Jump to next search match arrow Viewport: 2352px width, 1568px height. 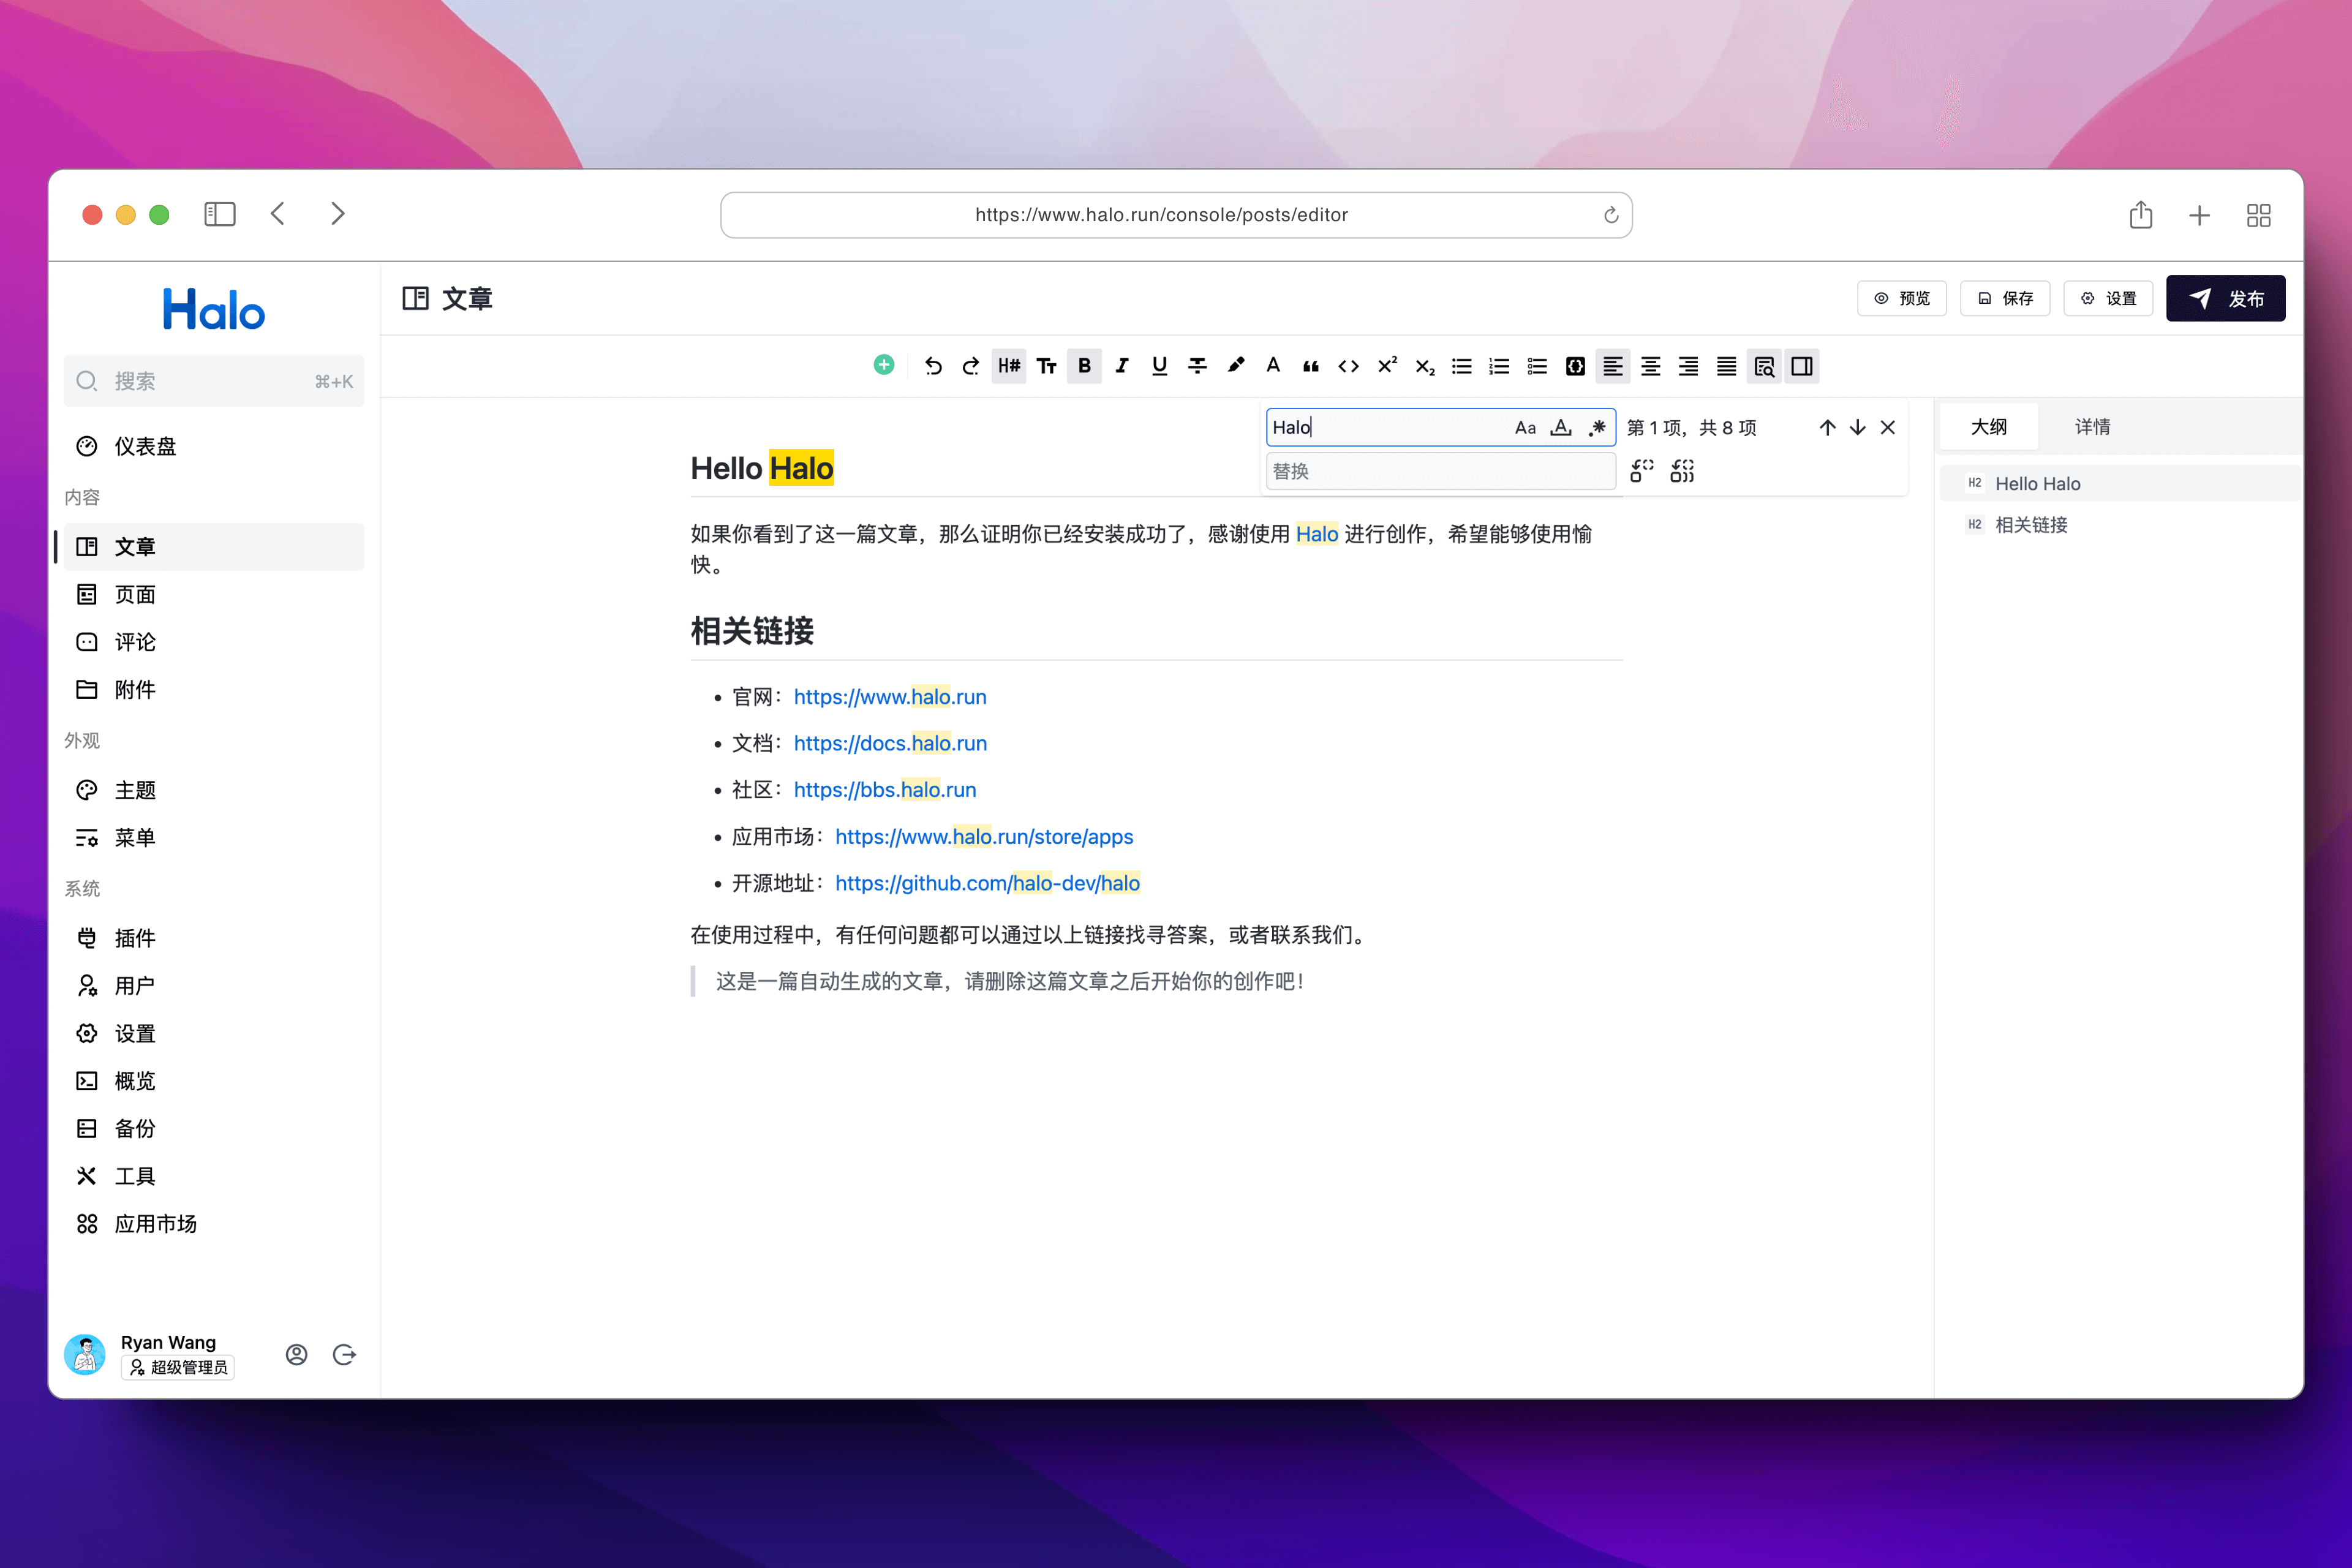(1857, 428)
